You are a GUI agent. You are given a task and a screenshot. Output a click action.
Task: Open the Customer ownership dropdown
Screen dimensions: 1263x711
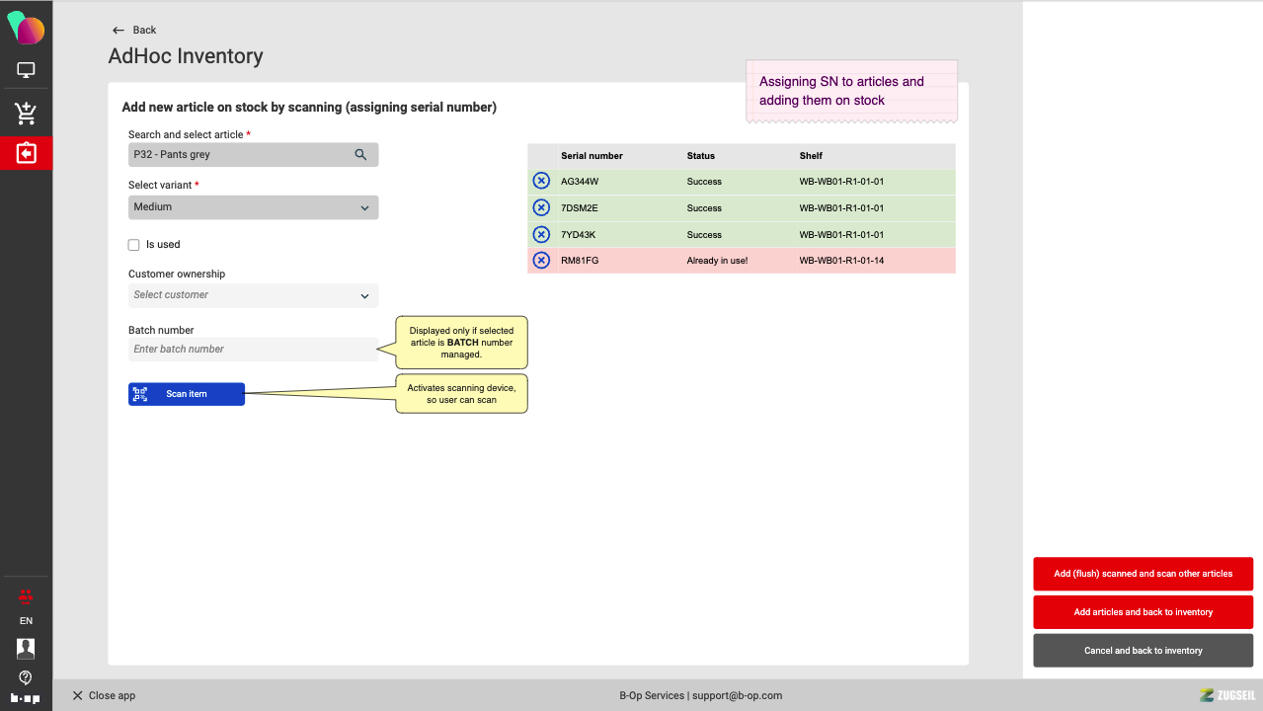tap(253, 295)
